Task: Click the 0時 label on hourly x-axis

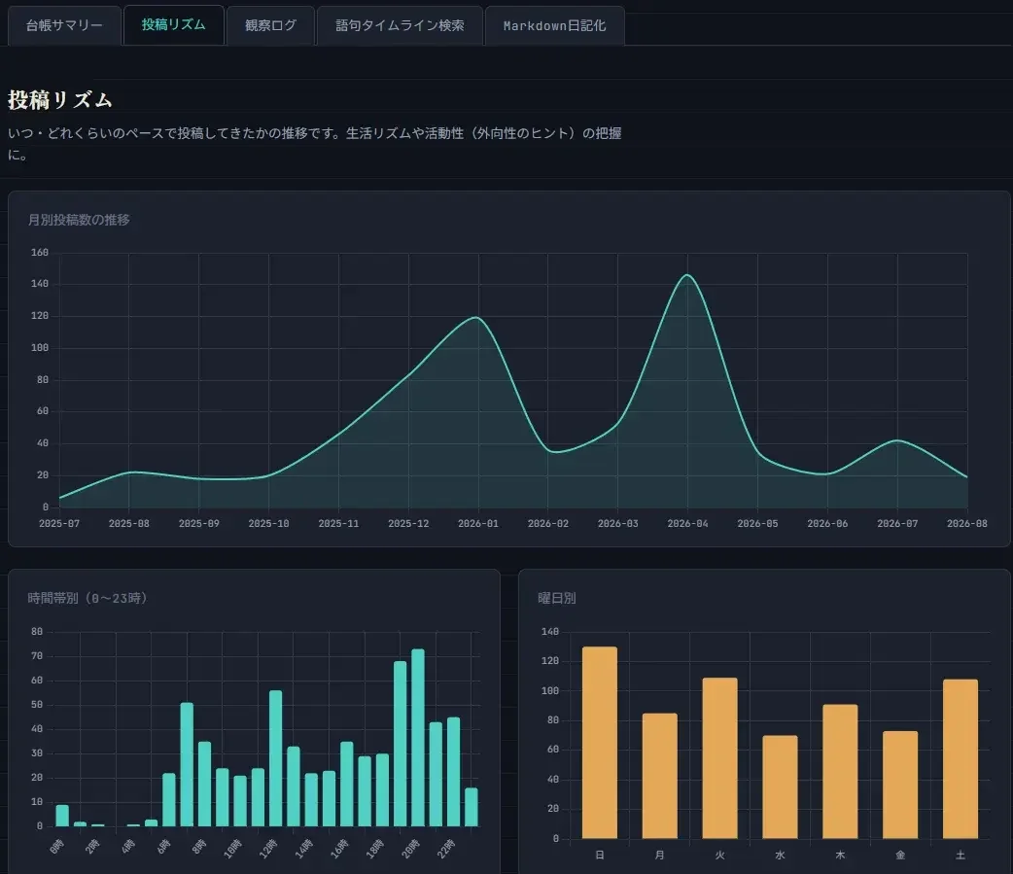Action: (56, 846)
